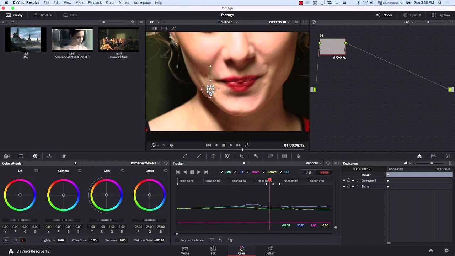This screenshot has width=455, height=256.
Task: Reset the Gain color wheel
Action: point(123,171)
